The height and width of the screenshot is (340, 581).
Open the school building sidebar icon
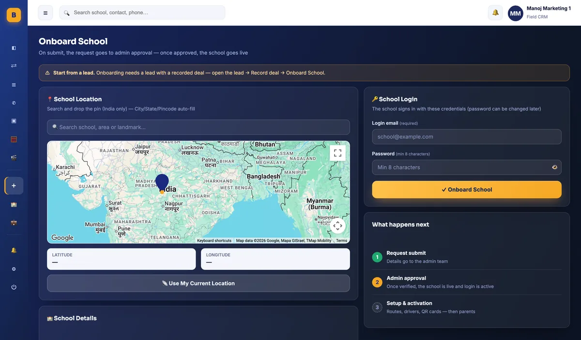pos(14,204)
